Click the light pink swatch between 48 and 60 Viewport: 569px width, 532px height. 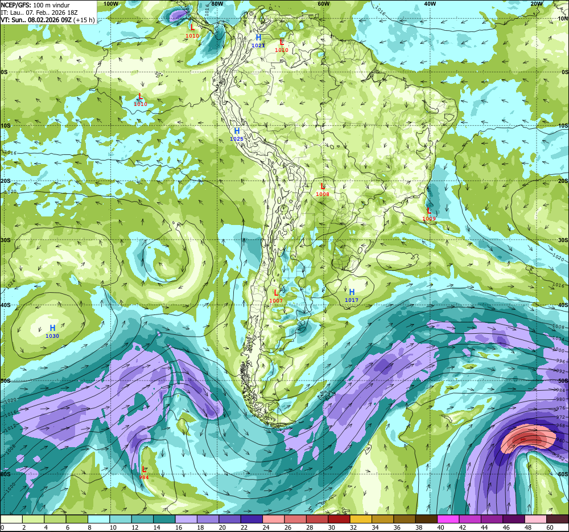point(535,519)
